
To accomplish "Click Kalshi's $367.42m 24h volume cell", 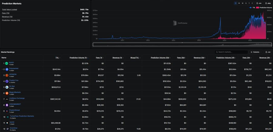I will point(232,63).
